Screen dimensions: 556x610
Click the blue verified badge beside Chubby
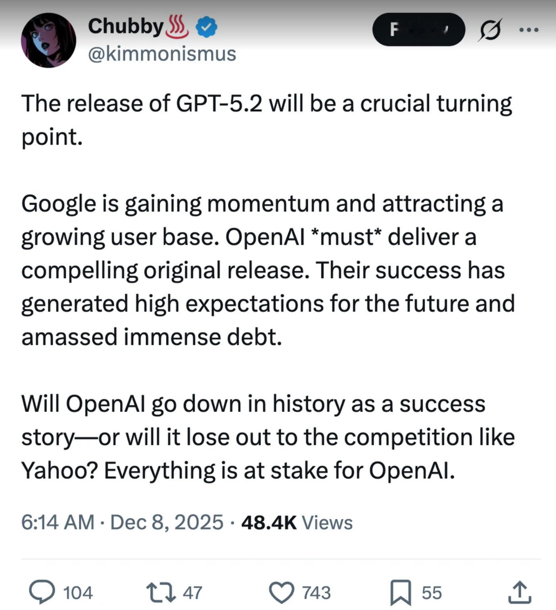[206, 27]
